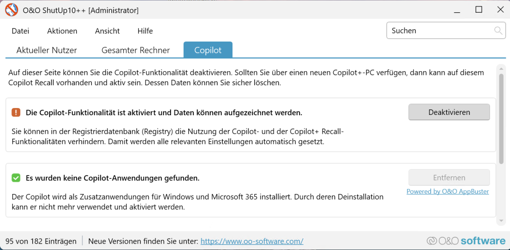Click the Deaktivieren button
This screenshot has width=510, height=250.
point(449,112)
